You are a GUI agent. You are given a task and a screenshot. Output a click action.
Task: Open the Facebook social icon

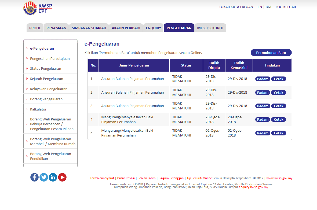35,177
